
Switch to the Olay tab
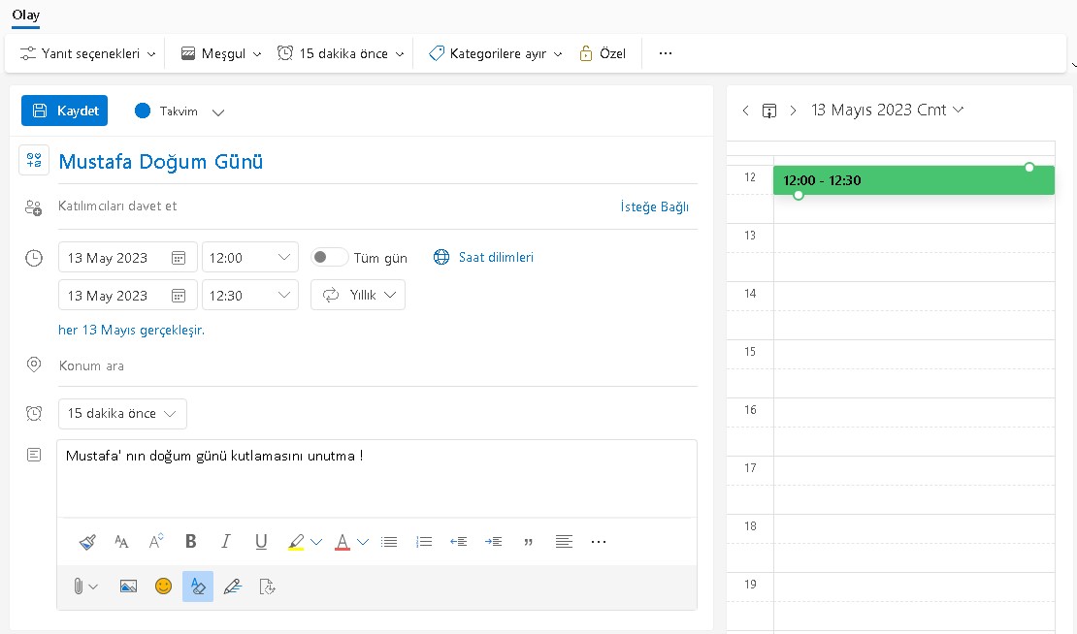click(25, 16)
